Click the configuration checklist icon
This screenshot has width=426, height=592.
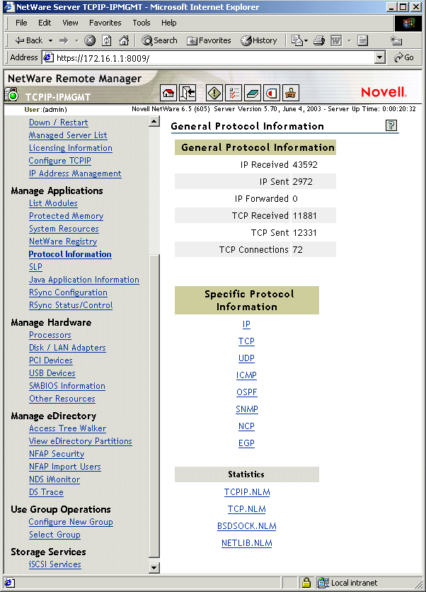coord(234,93)
